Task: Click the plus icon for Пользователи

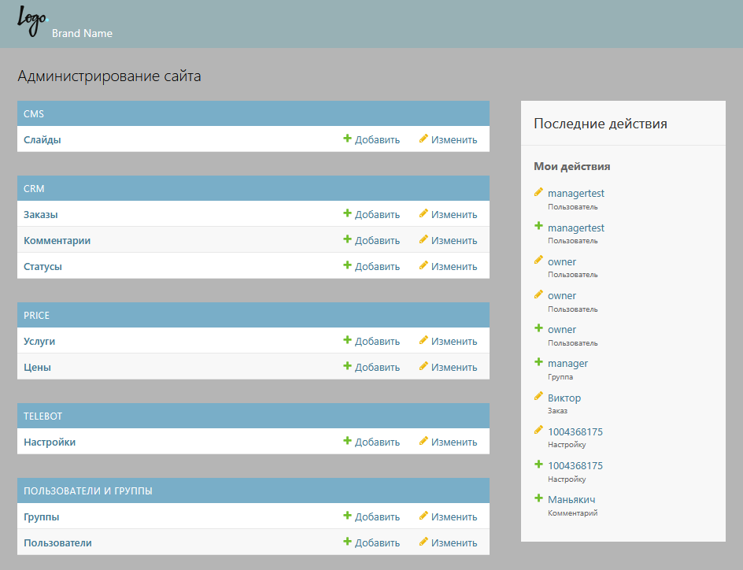Action: [347, 542]
